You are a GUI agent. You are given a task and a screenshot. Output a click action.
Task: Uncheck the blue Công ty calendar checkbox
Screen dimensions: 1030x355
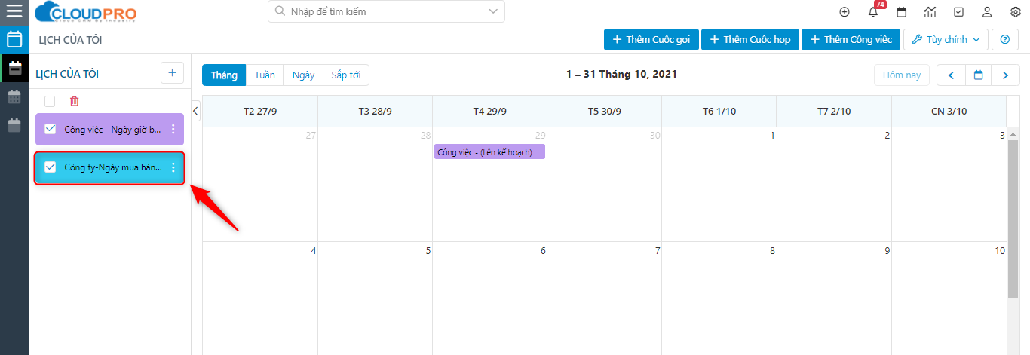51,167
